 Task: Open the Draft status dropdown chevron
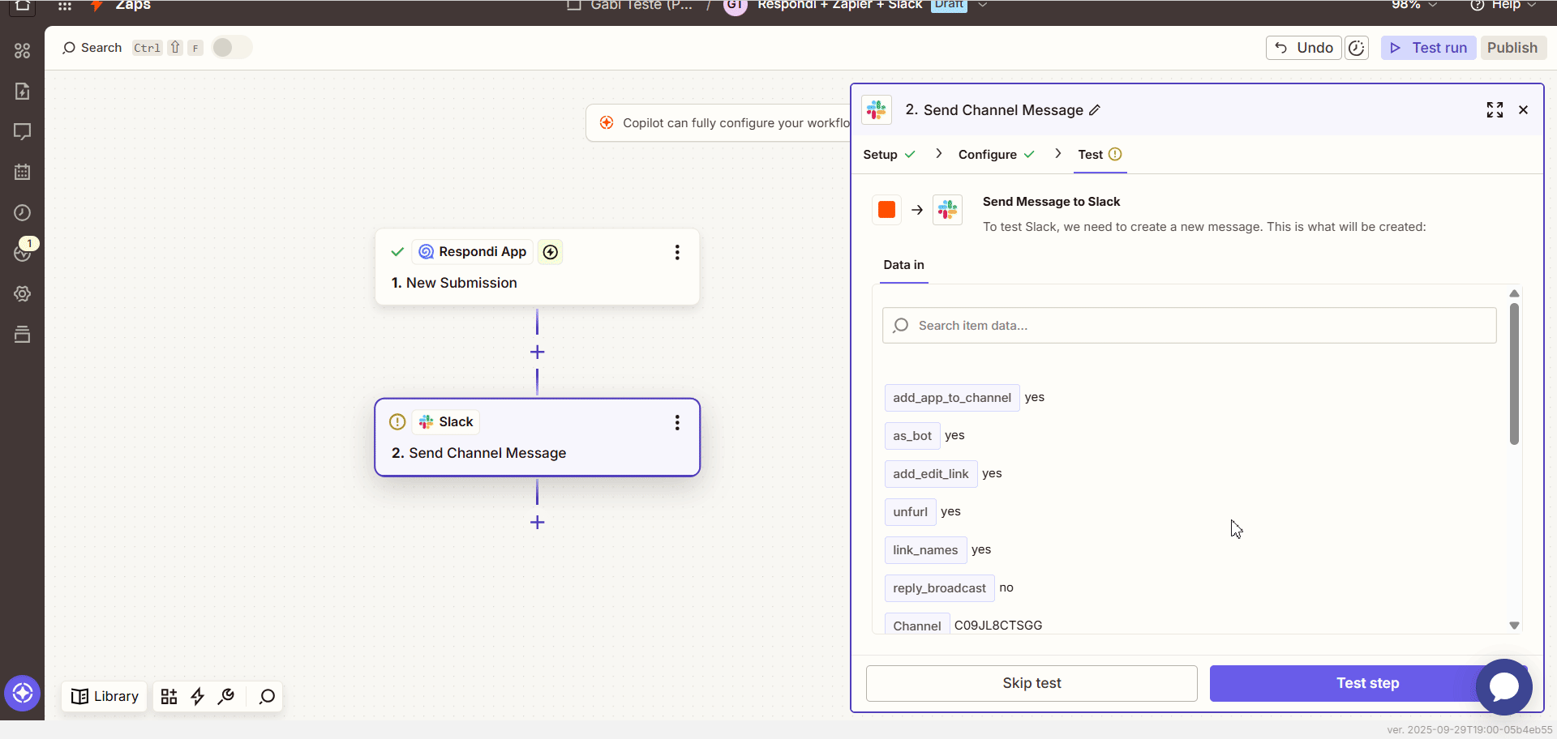click(x=983, y=5)
